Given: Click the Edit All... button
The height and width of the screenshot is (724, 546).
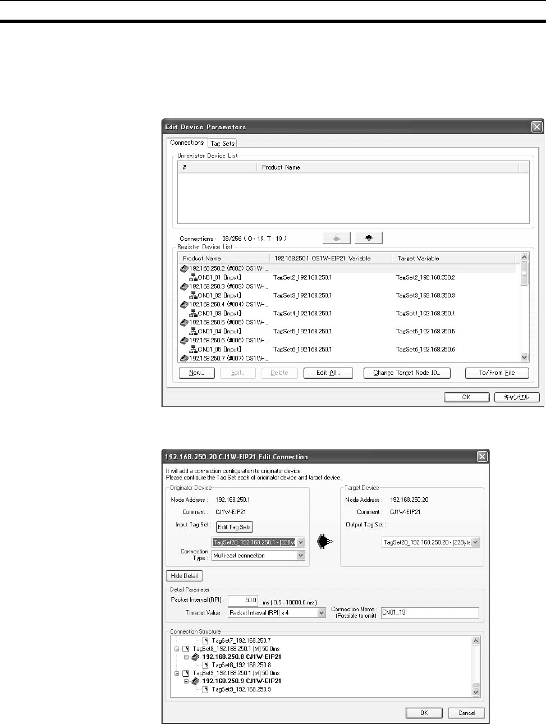Looking at the screenshot, I should (x=328, y=373).
